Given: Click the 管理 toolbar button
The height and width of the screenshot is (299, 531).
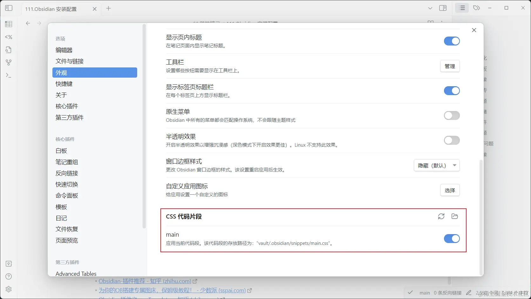Looking at the screenshot, I should 450,66.
